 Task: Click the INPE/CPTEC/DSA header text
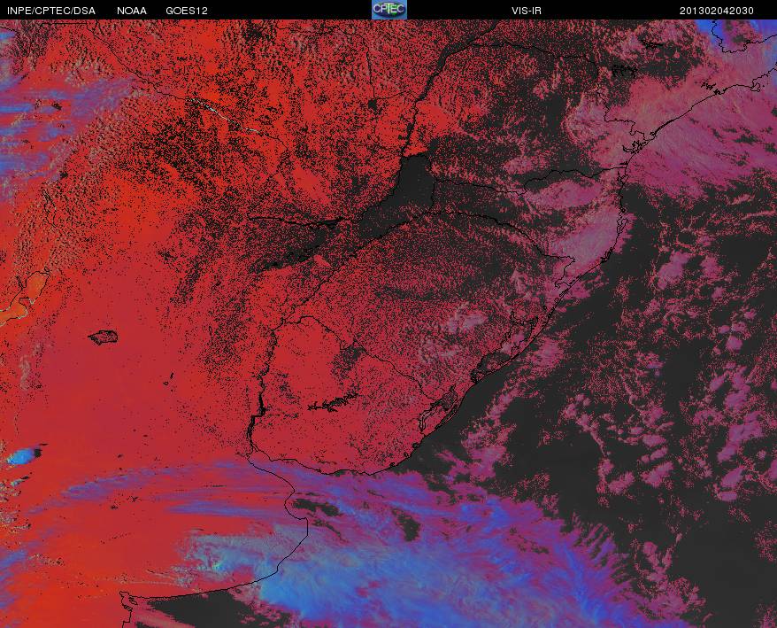point(51,11)
